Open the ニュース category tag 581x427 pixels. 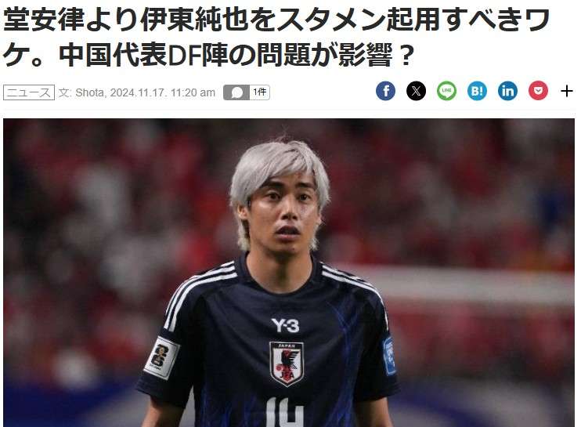click(x=29, y=92)
